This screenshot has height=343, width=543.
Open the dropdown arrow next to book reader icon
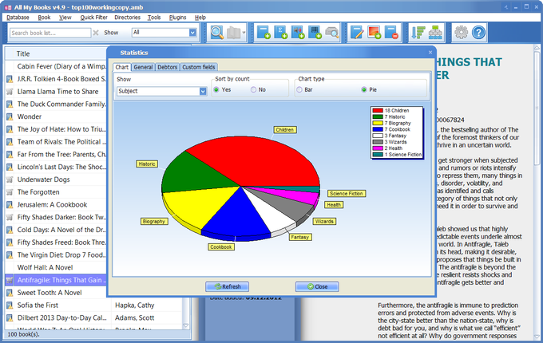click(244, 33)
